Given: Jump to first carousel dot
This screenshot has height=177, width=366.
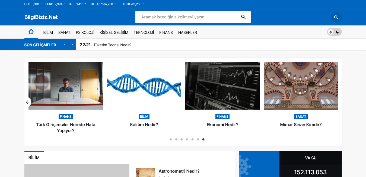Looking at the screenshot, I should click(171, 139).
